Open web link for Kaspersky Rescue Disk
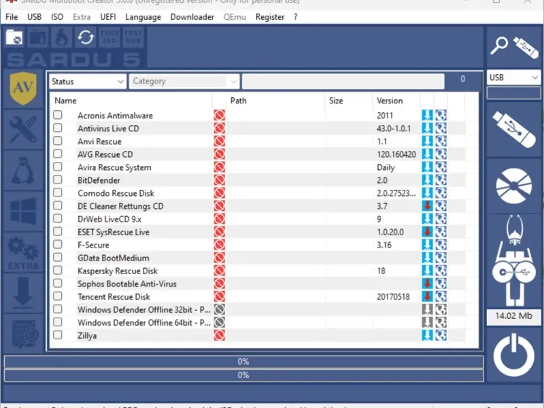Viewport: 544px width, 408px height. point(441,271)
